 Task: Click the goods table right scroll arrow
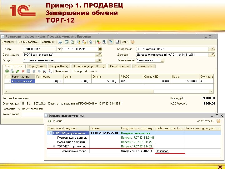(211, 91)
